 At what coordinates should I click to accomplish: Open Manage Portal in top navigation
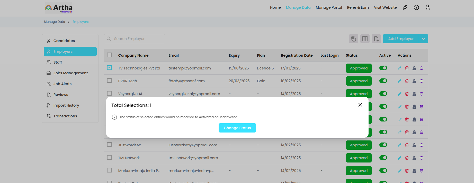coord(329,7)
